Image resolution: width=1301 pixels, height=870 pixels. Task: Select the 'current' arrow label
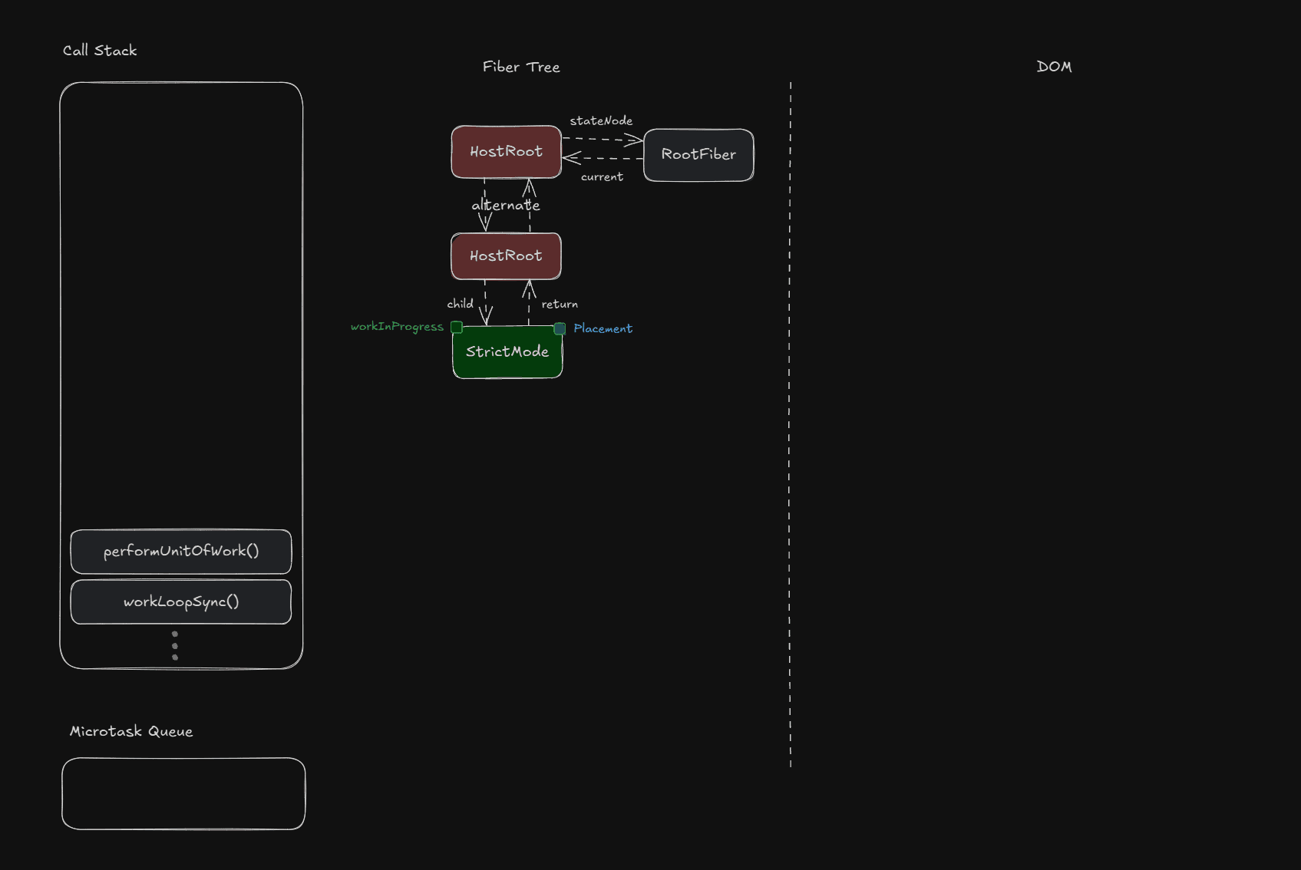[602, 177]
